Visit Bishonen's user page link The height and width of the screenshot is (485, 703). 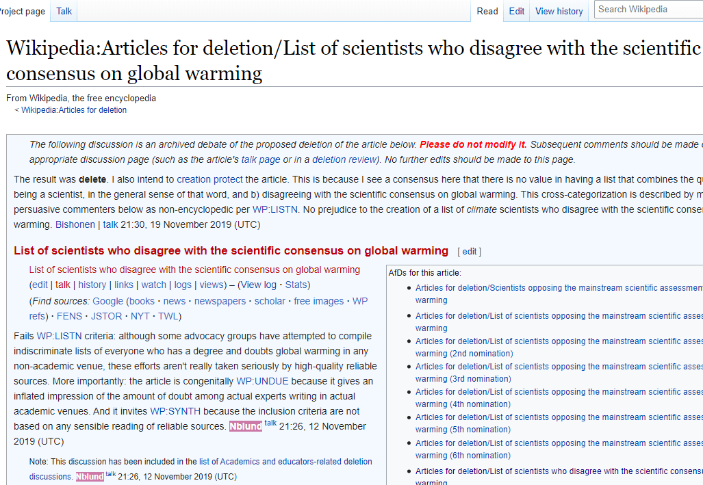coord(75,224)
